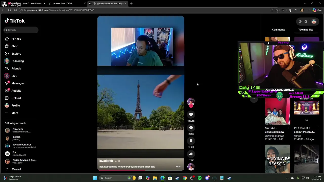Open the #skateboarding hashtag
This screenshot has width=324, height=182.
tap(108, 167)
